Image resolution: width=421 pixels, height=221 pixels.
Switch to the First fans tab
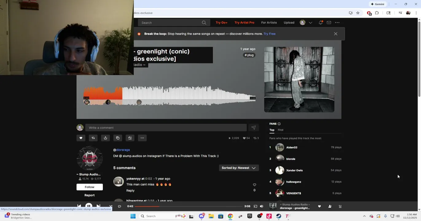pyautogui.click(x=281, y=130)
